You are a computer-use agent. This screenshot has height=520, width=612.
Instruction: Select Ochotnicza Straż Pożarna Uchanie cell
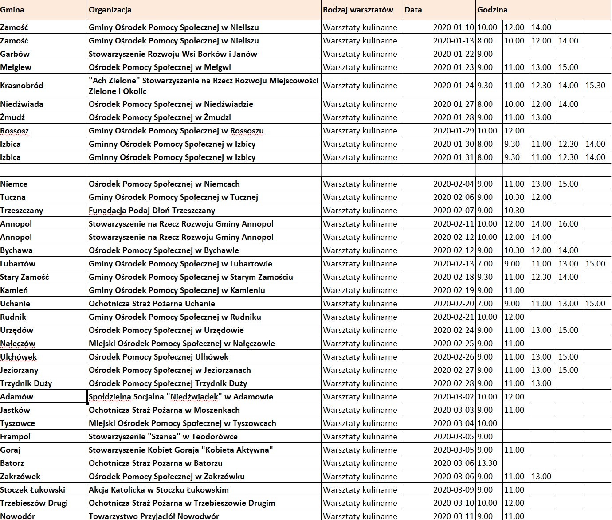tap(204, 304)
